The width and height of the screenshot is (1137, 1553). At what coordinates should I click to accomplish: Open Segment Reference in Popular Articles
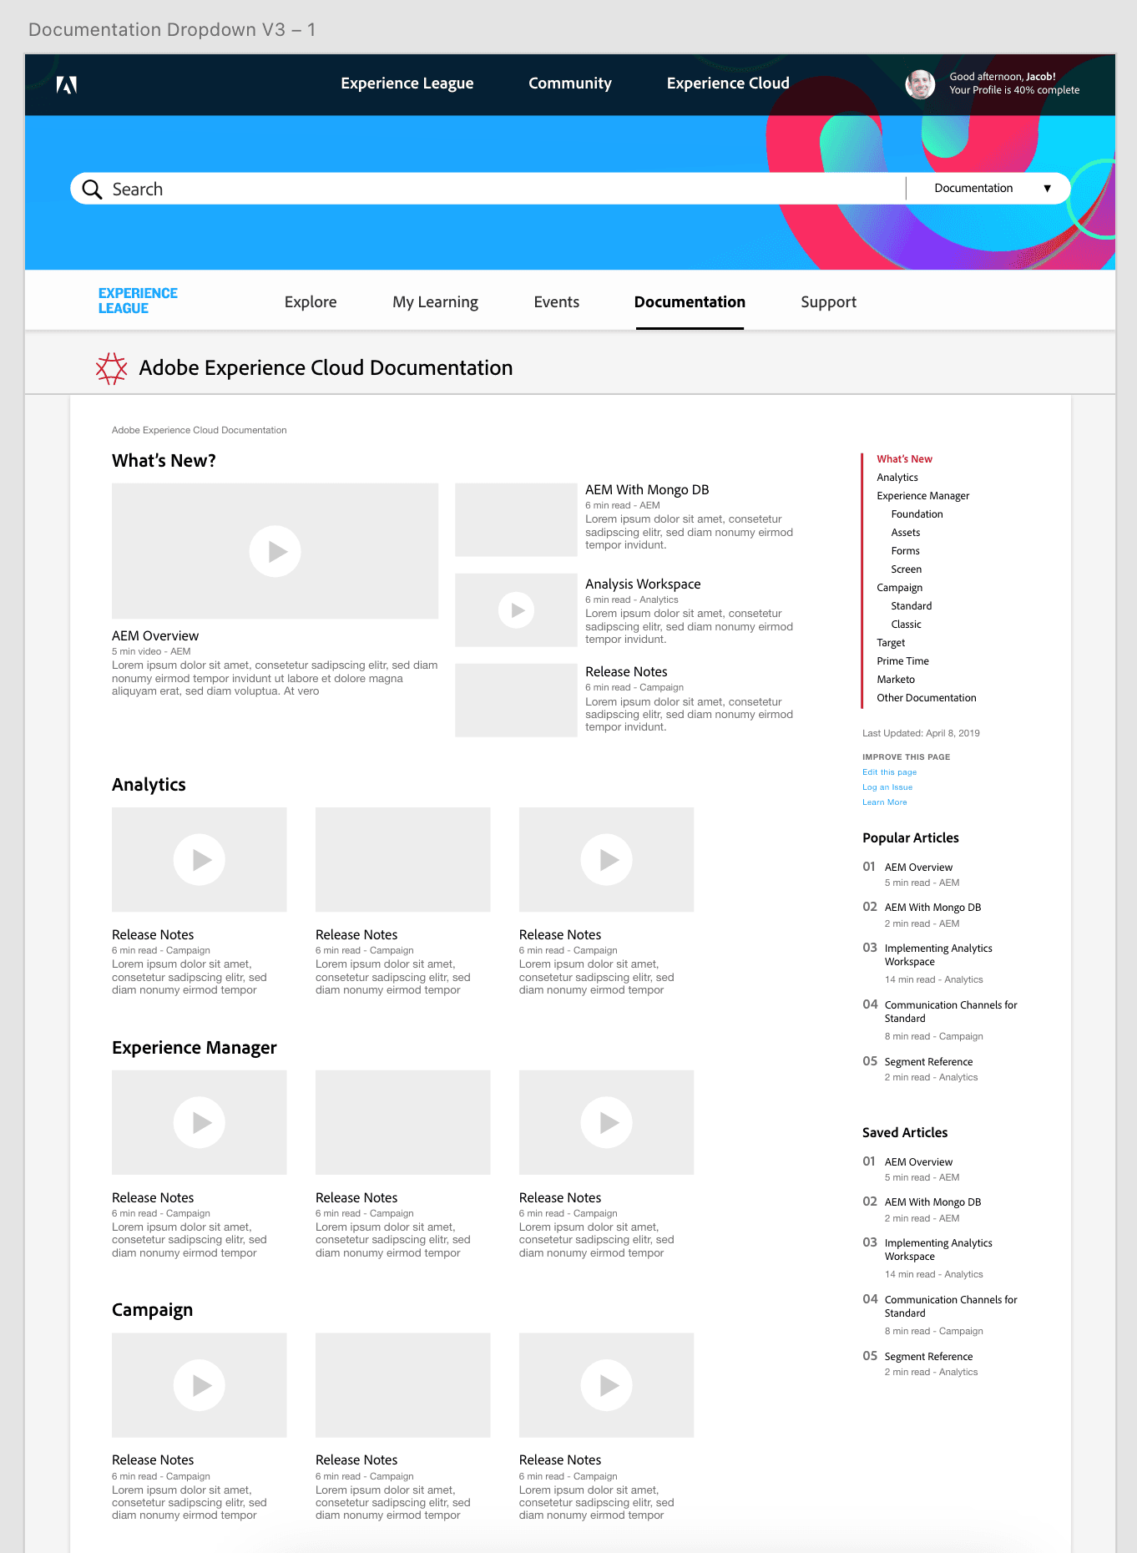[928, 1062]
